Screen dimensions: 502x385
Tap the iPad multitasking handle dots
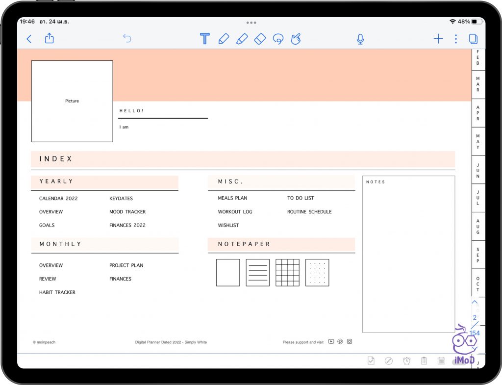(x=251, y=22)
